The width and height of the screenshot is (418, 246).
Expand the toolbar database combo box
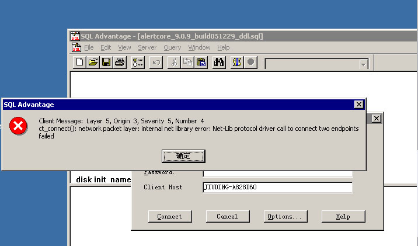click(x=363, y=64)
